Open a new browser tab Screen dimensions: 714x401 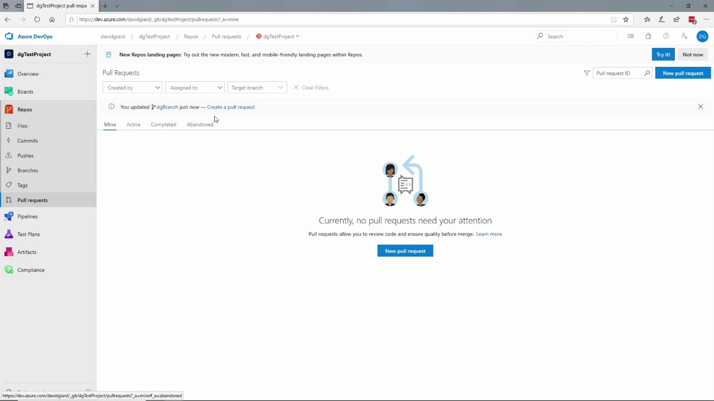[105, 6]
